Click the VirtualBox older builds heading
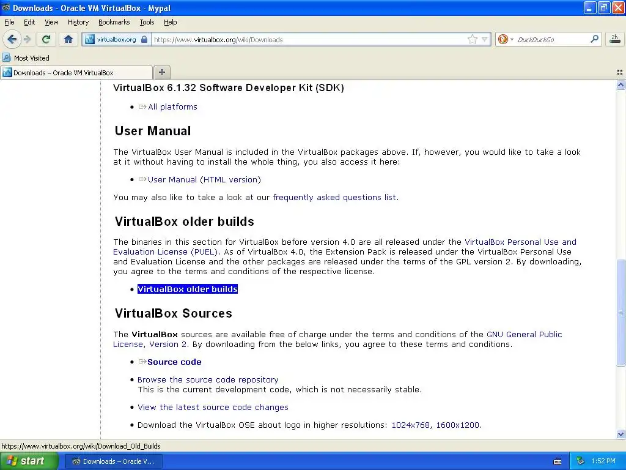Viewport: 626px width, 470px height. (185, 222)
